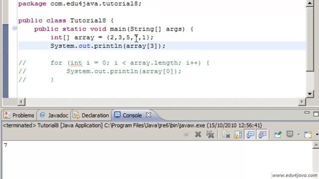Click the class name Tutorial8 in the code
This screenshot has height=179, width=319.
(x=88, y=20)
